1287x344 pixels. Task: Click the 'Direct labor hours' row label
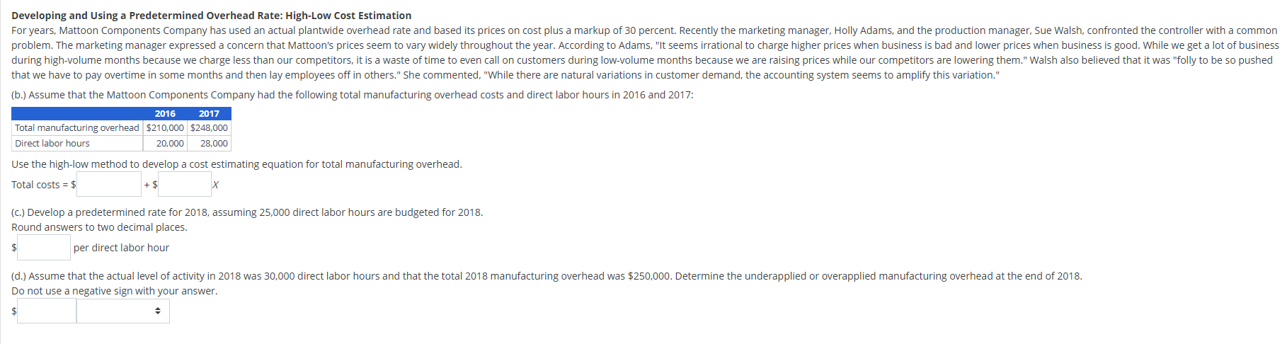[x=52, y=144]
